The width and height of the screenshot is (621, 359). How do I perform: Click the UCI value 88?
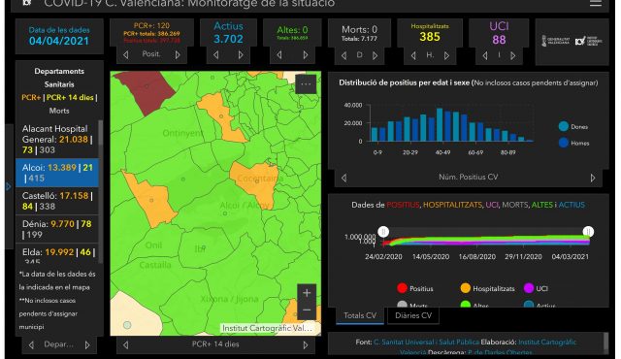coord(499,40)
